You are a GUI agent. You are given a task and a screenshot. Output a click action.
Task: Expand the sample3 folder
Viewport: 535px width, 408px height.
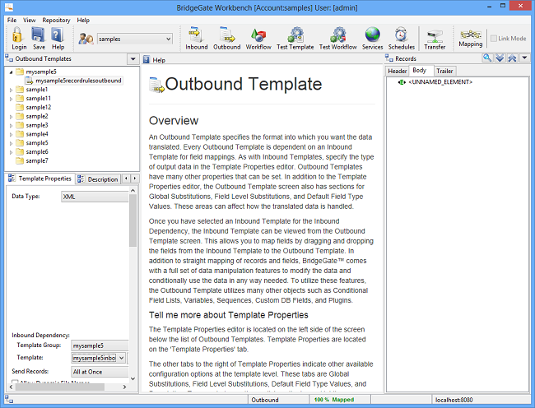click(x=11, y=125)
